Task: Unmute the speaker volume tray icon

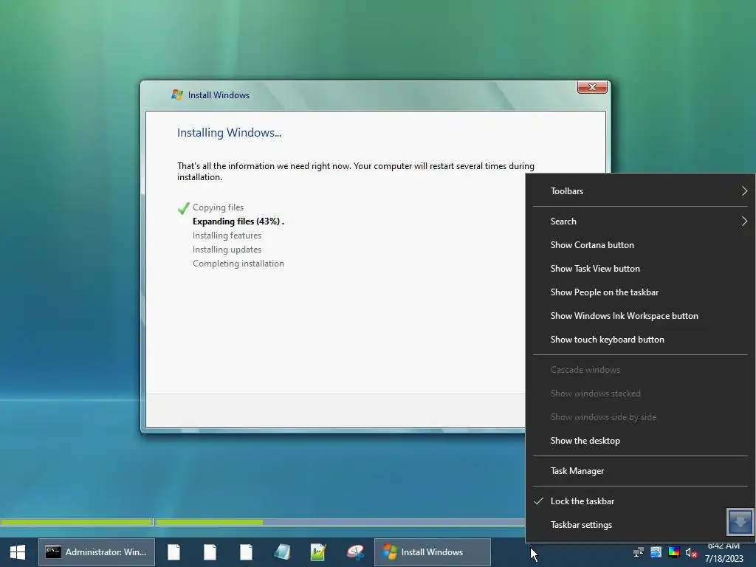Action: (691, 552)
